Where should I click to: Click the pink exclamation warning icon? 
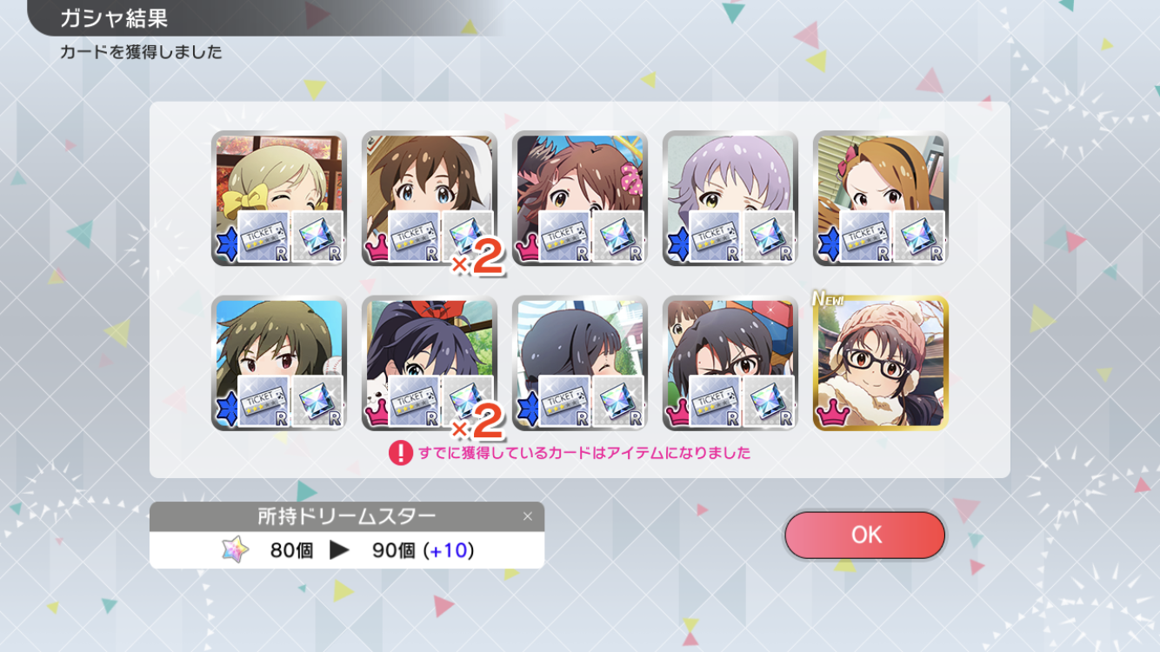[400, 453]
